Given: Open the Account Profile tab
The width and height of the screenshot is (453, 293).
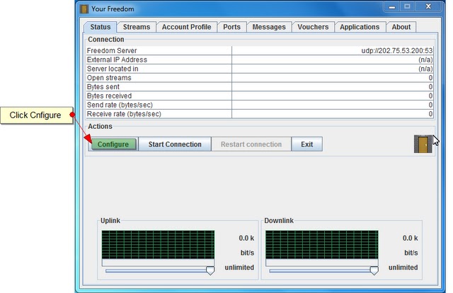Looking at the screenshot, I should pos(186,27).
